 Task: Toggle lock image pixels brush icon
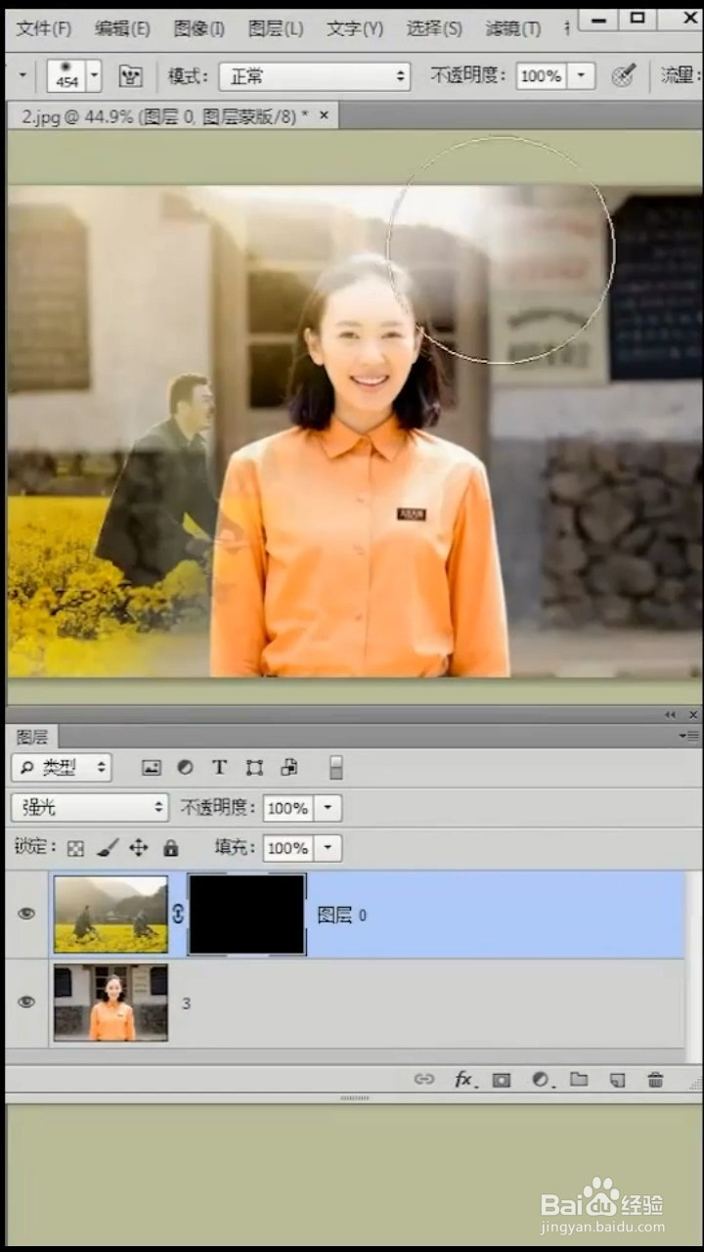point(108,848)
